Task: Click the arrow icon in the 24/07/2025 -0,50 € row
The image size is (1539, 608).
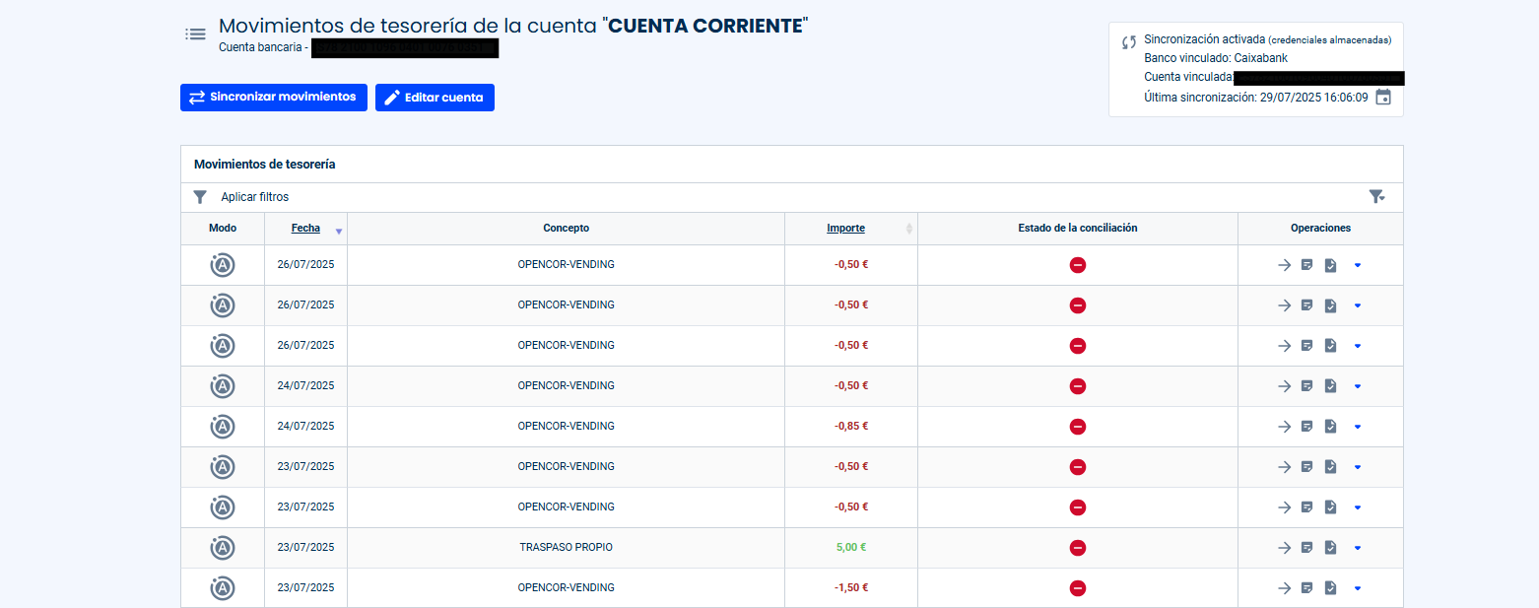Action: coord(1284,386)
